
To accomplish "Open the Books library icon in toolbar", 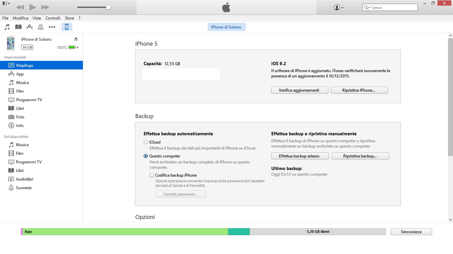I will click(18, 27).
